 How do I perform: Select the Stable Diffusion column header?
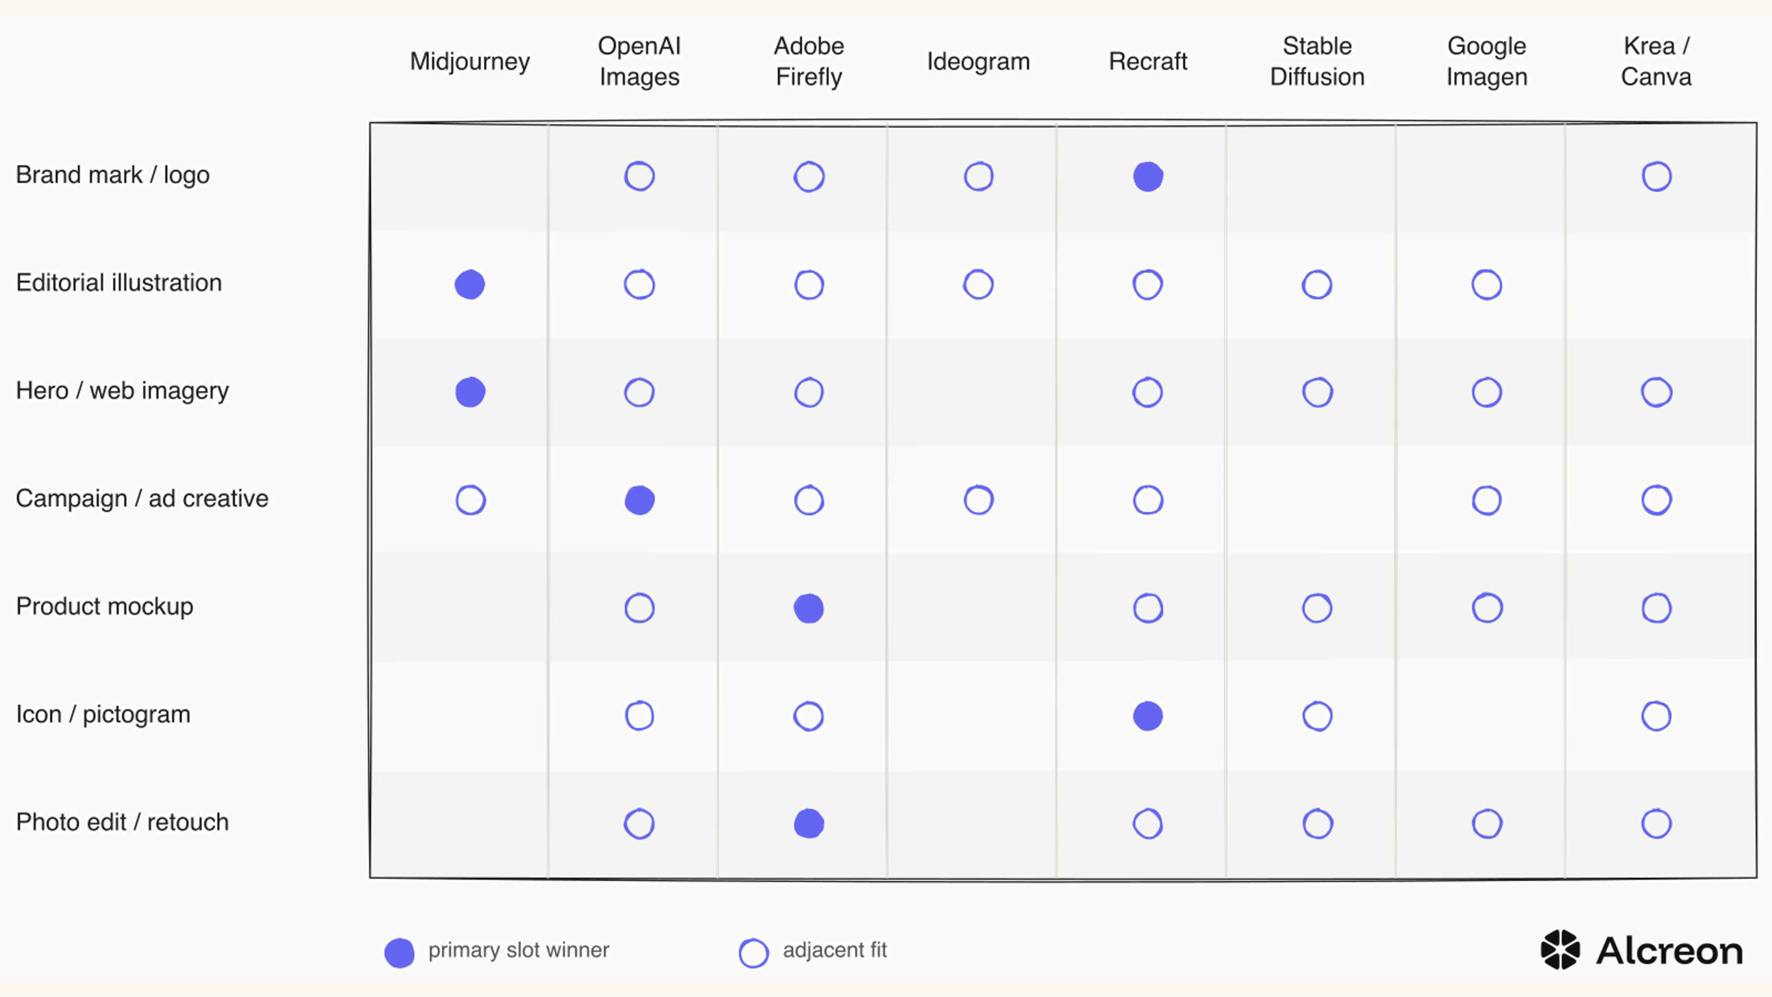coord(1317,61)
